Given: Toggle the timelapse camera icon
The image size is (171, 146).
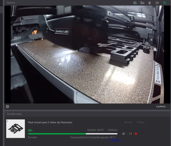Looking at the screenshot, I should pos(142,3).
